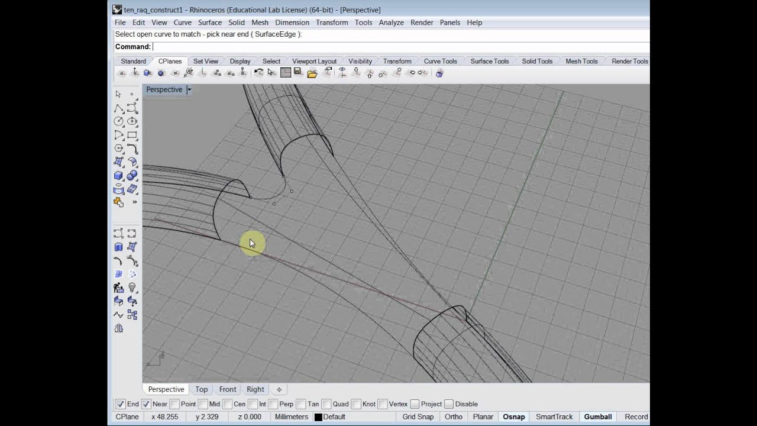757x426 pixels.
Task: Enable the Perp osnap checkbox
Action: pyautogui.click(x=273, y=404)
